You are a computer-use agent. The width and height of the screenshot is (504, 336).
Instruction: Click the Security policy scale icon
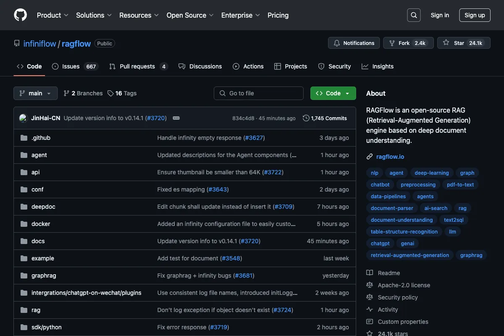pyautogui.click(x=370, y=297)
